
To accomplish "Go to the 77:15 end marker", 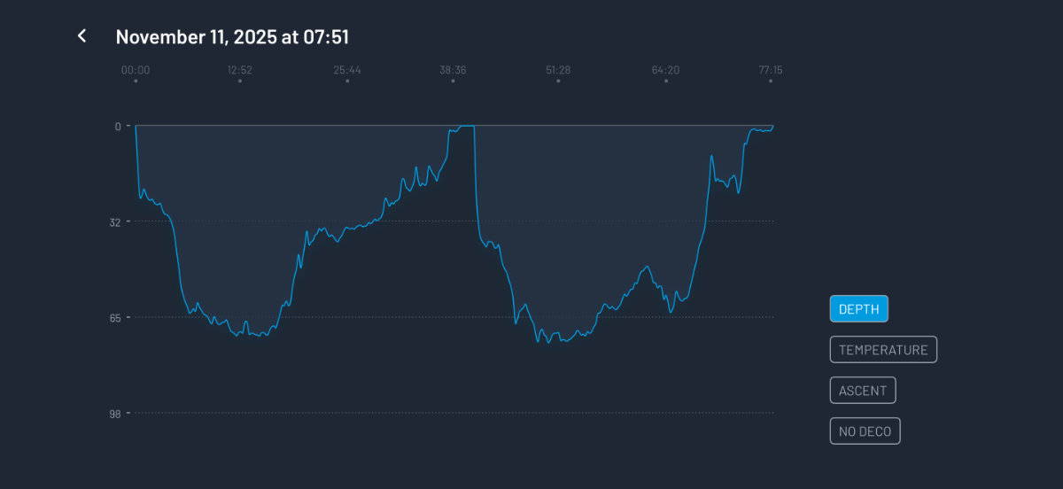I will (770, 71).
